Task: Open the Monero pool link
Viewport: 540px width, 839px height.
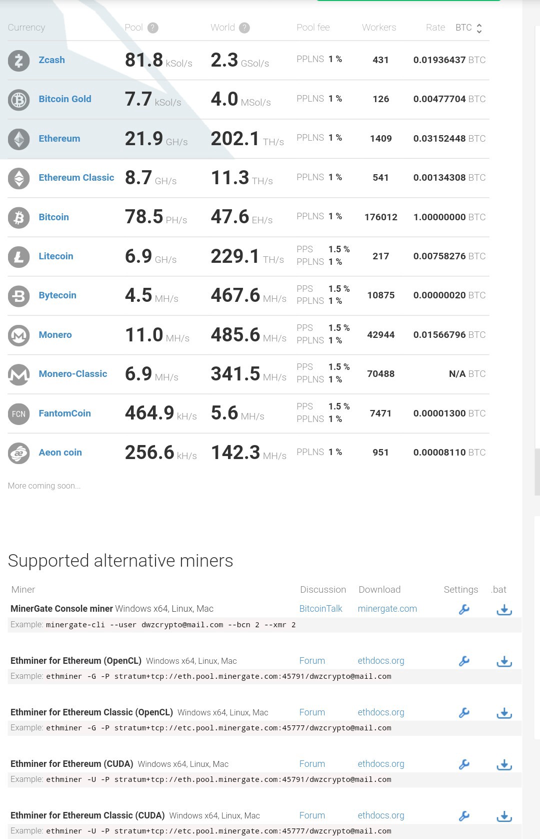Action: 55,335
